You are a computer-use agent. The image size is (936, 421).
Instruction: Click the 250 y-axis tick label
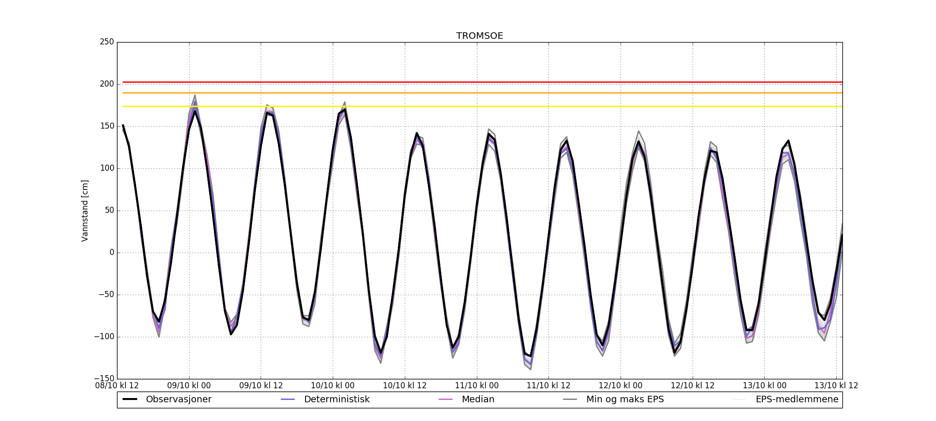[107, 42]
